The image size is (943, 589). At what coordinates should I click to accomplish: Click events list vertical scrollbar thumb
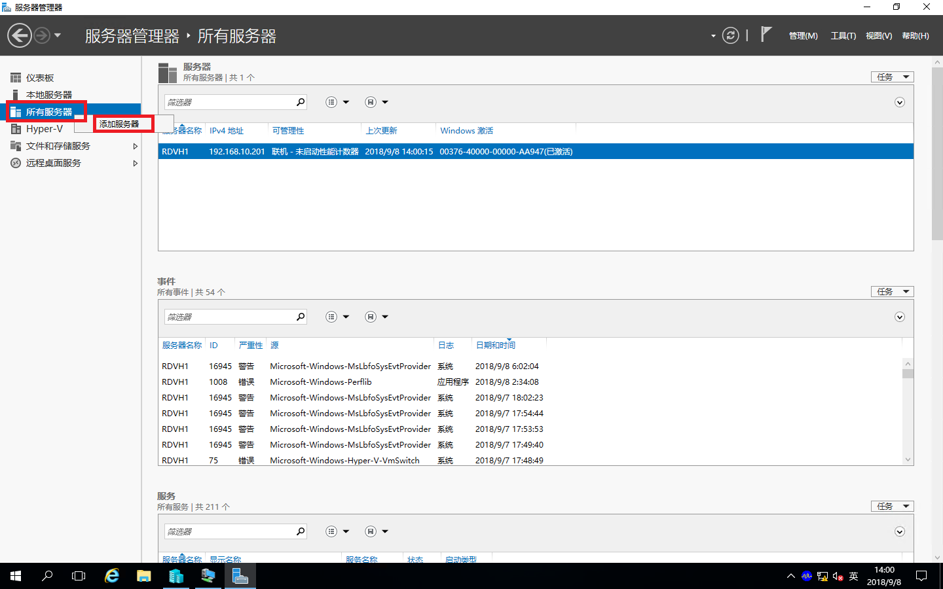point(908,374)
